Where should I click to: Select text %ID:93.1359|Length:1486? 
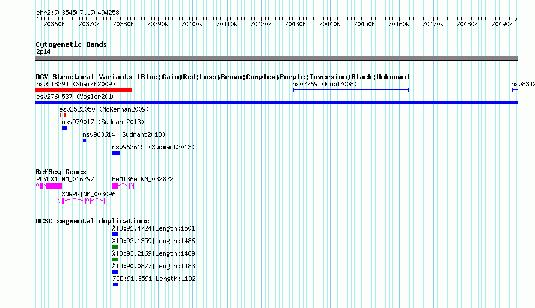coord(153,241)
